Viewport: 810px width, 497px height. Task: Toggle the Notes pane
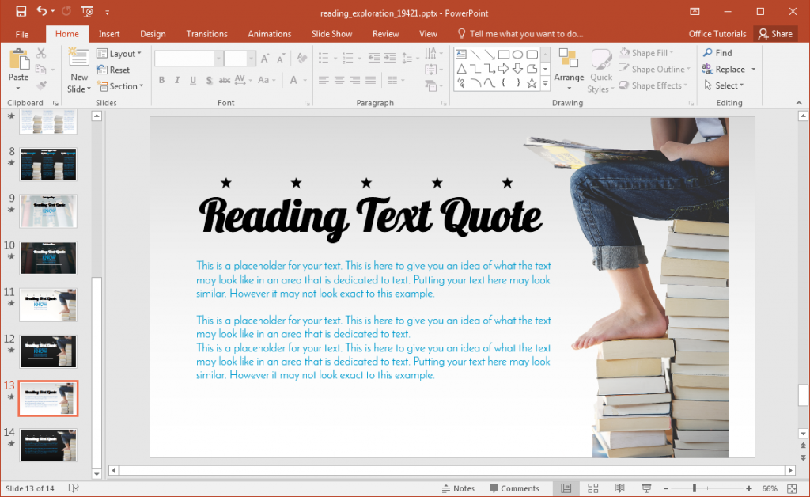457,488
